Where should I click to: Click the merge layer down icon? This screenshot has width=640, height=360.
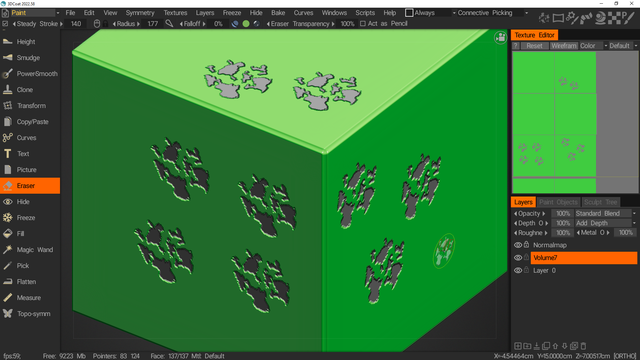pos(537,346)
